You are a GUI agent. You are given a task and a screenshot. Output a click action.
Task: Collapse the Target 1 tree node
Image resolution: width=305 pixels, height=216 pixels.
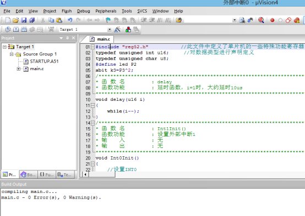click(4, 47)
